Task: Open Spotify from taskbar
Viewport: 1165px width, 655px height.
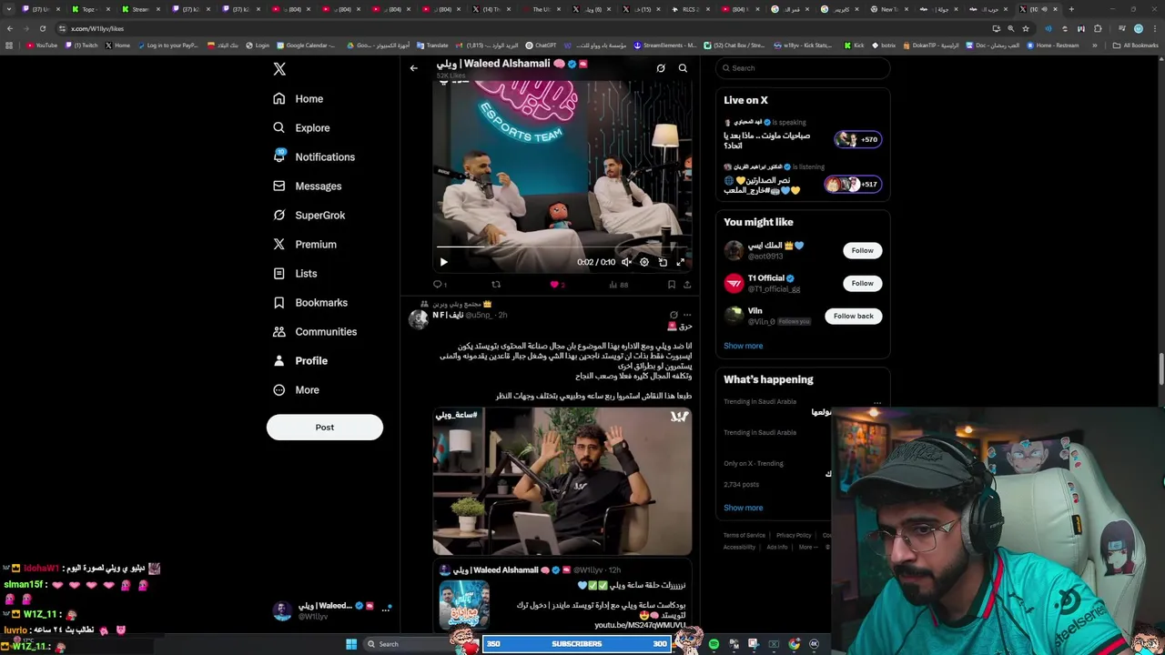Action: coord(714,644)
